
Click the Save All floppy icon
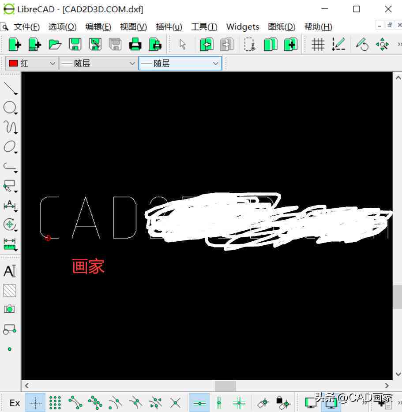click(x=115, y=44)
